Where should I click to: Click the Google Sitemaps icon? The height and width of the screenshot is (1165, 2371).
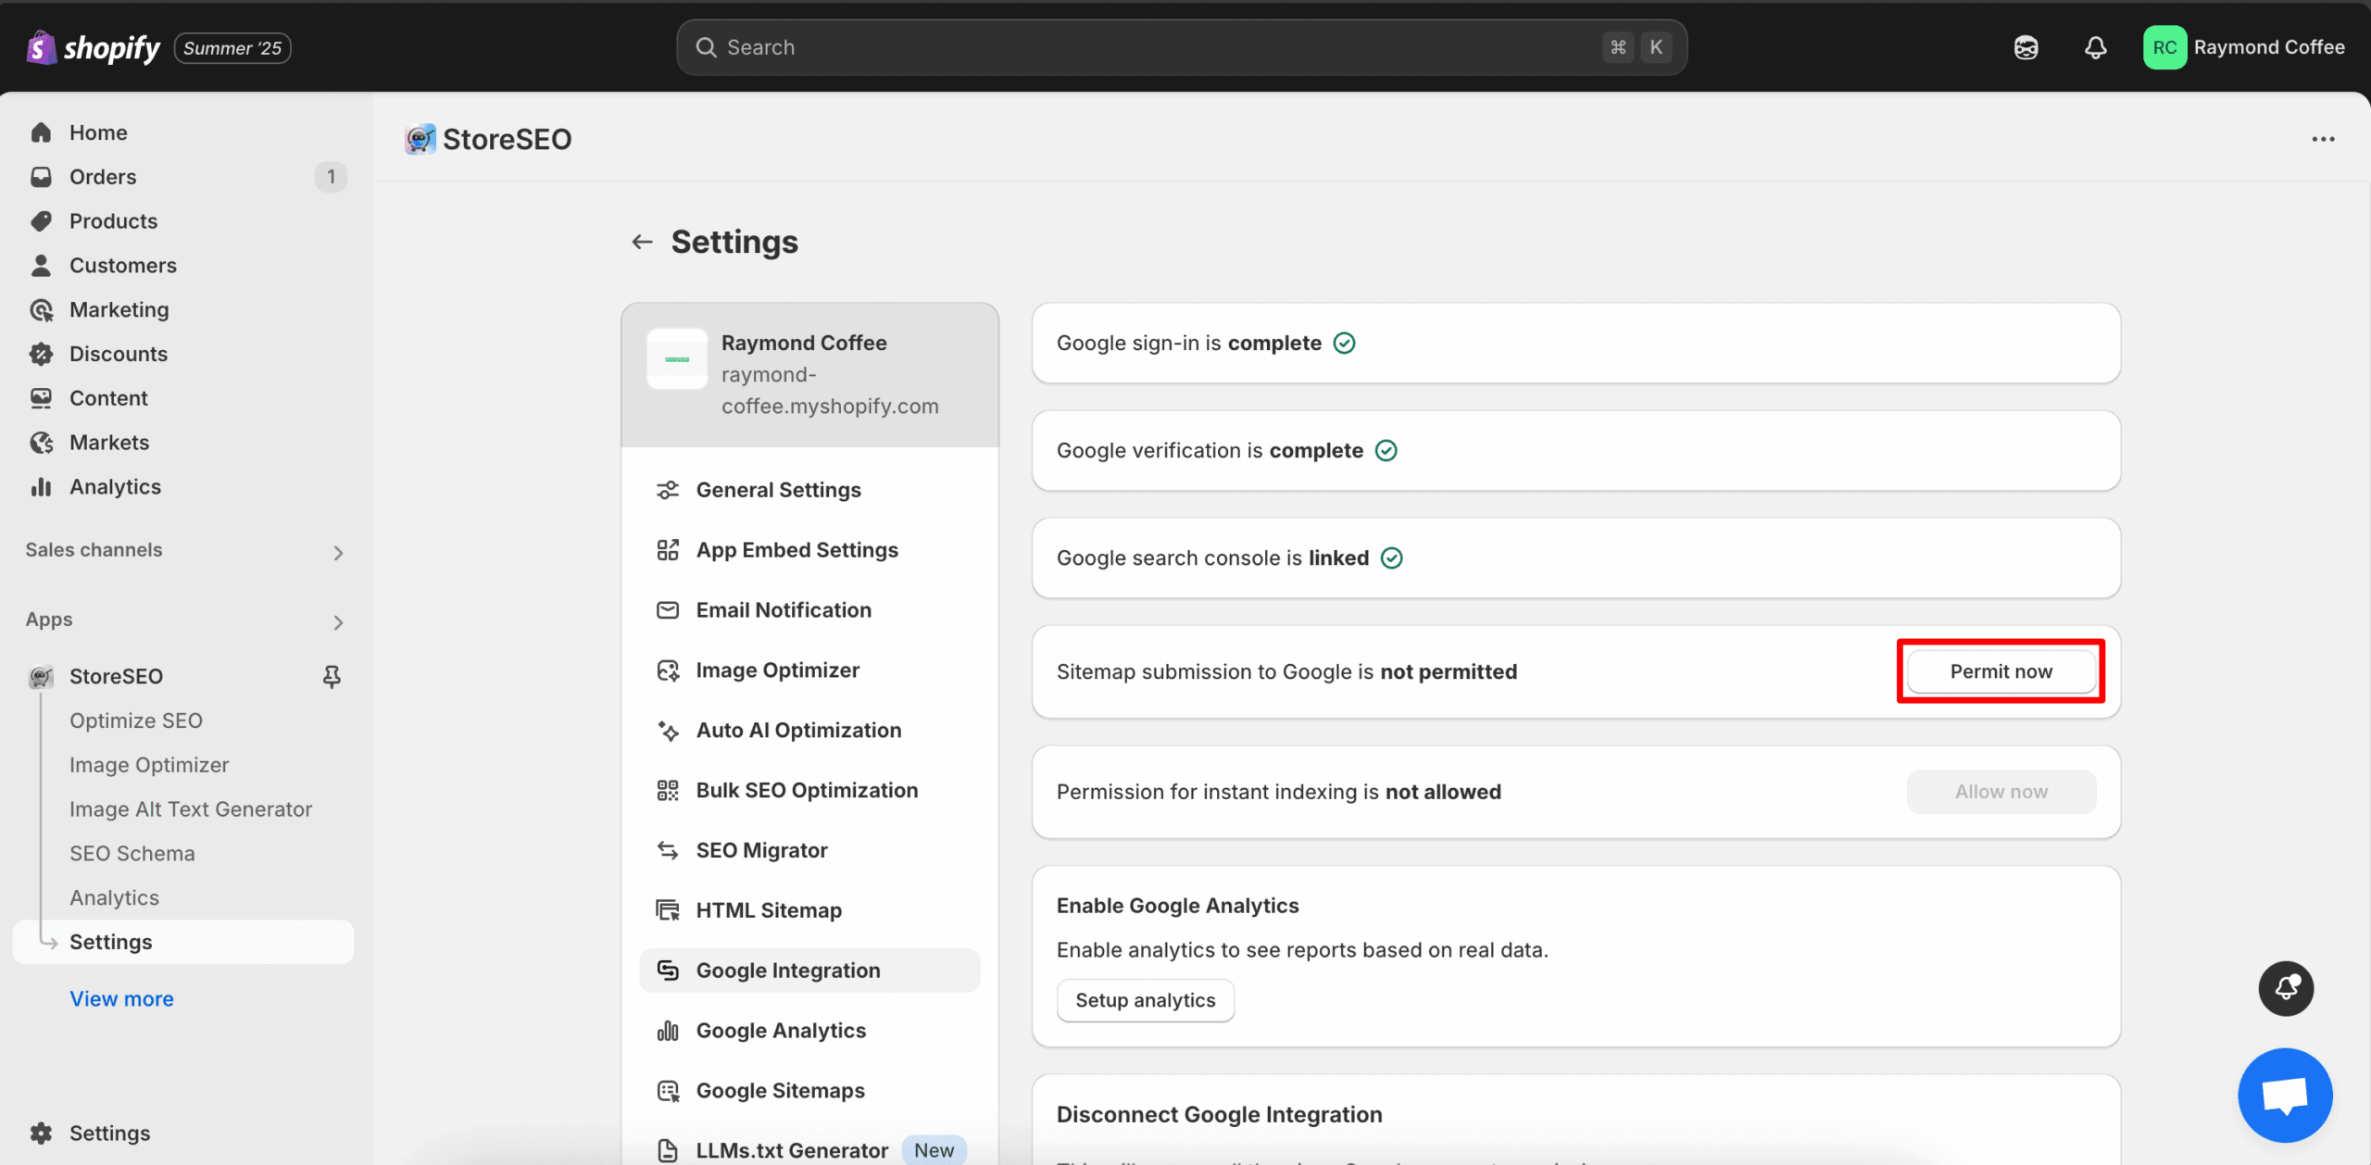point(668,1091)
